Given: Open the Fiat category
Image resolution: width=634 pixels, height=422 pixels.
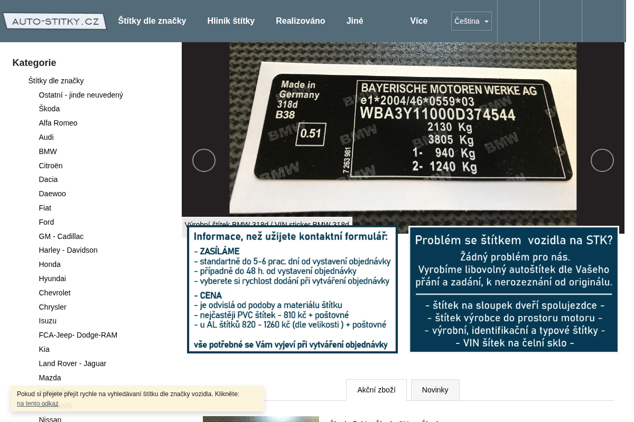Looking at the screenshot, I should (45, 208).
